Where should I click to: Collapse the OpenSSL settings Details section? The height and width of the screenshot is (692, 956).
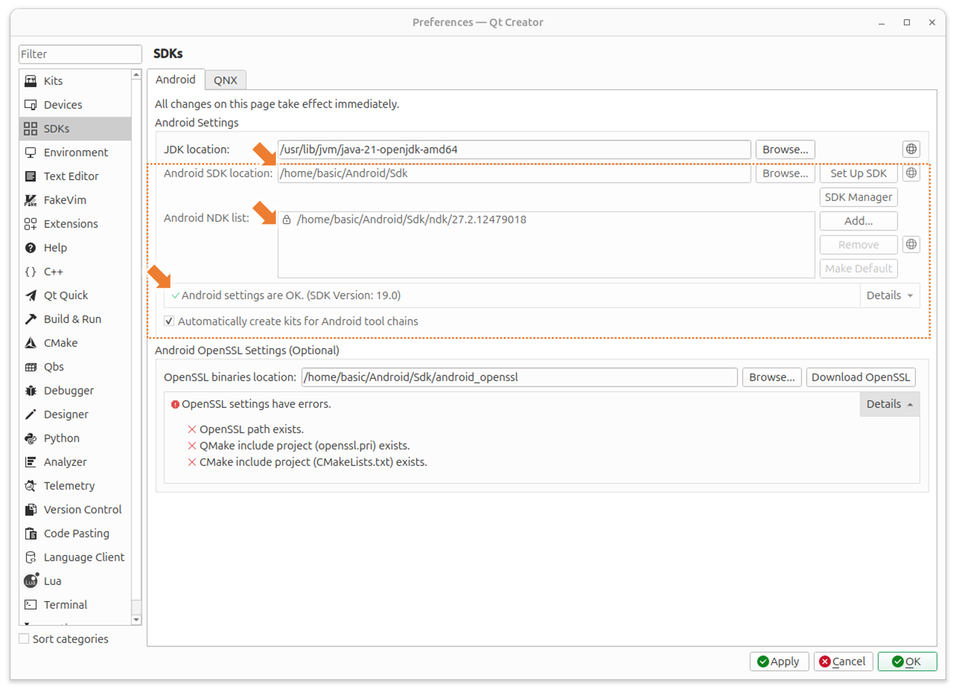pos(890,404)
